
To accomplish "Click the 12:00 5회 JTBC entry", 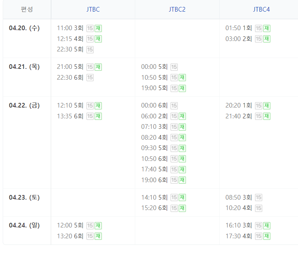I will pos(70,225).
